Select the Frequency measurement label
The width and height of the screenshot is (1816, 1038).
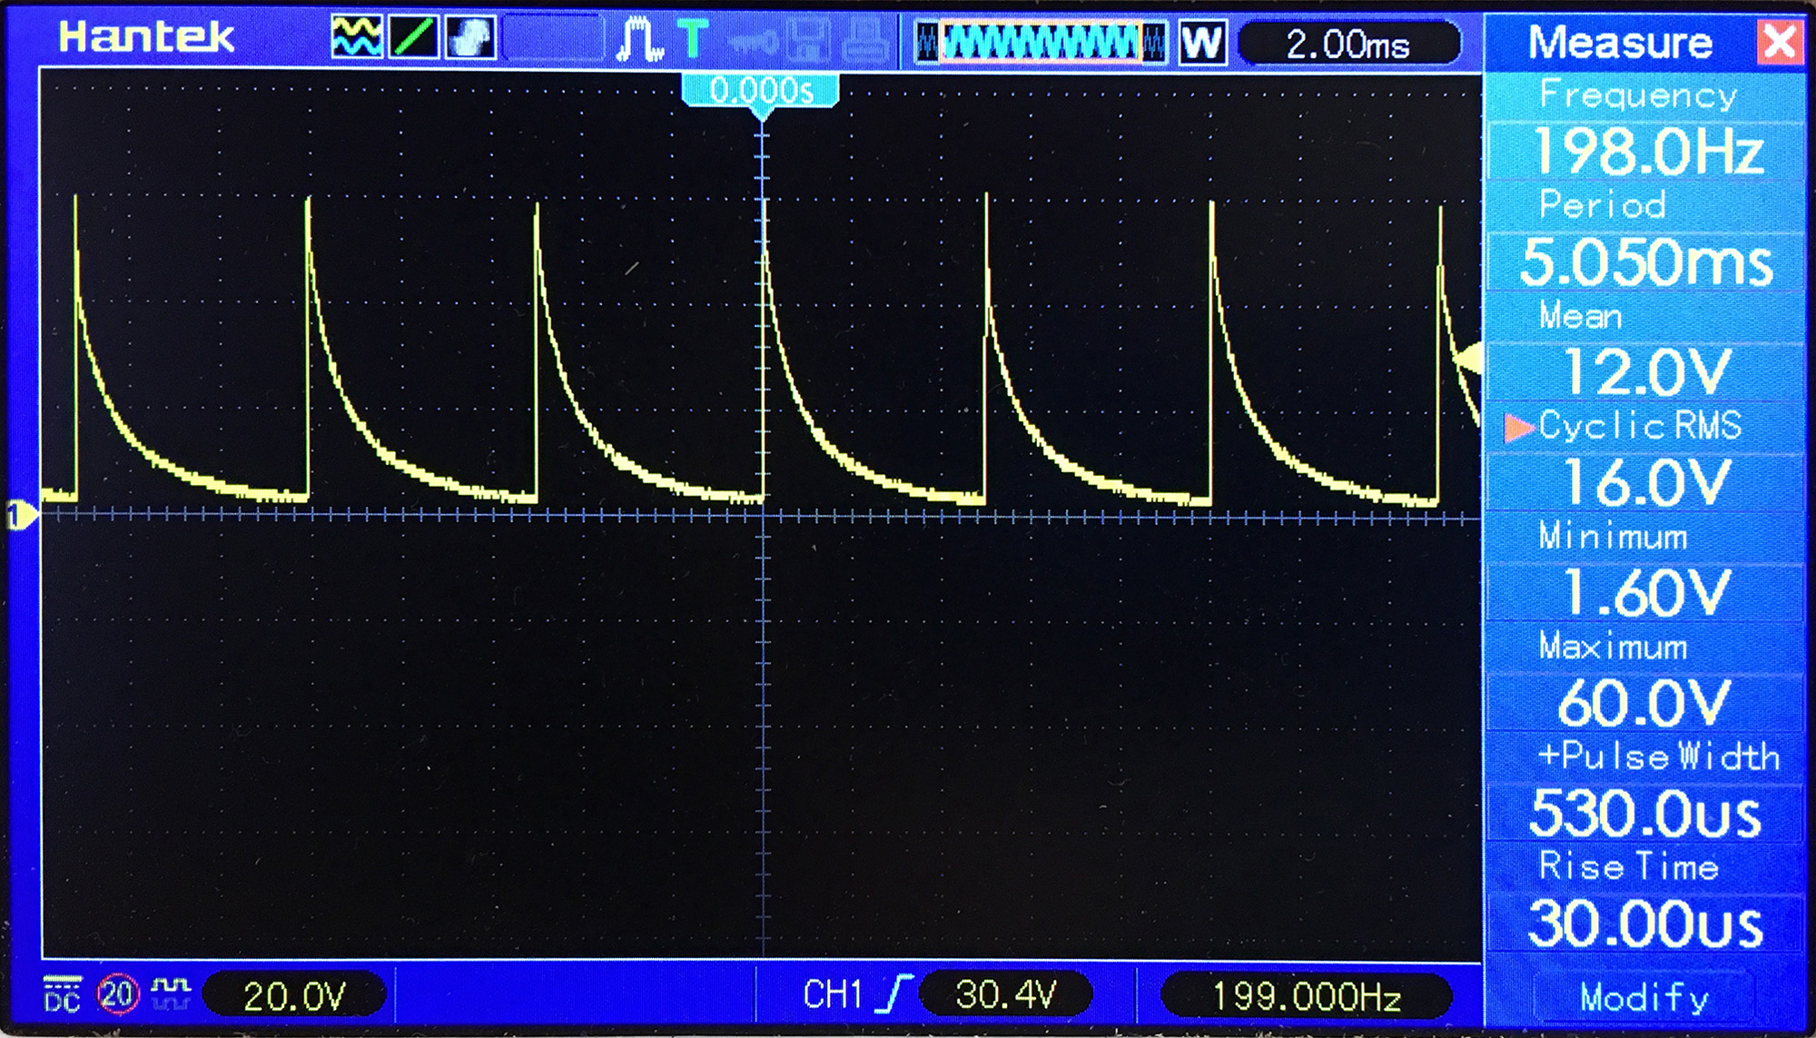(x=1638, y=94)
